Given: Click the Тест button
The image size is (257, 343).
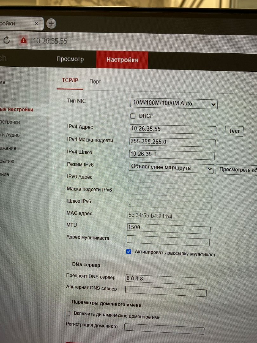Looking at the screenshot, I should [234, 131].
